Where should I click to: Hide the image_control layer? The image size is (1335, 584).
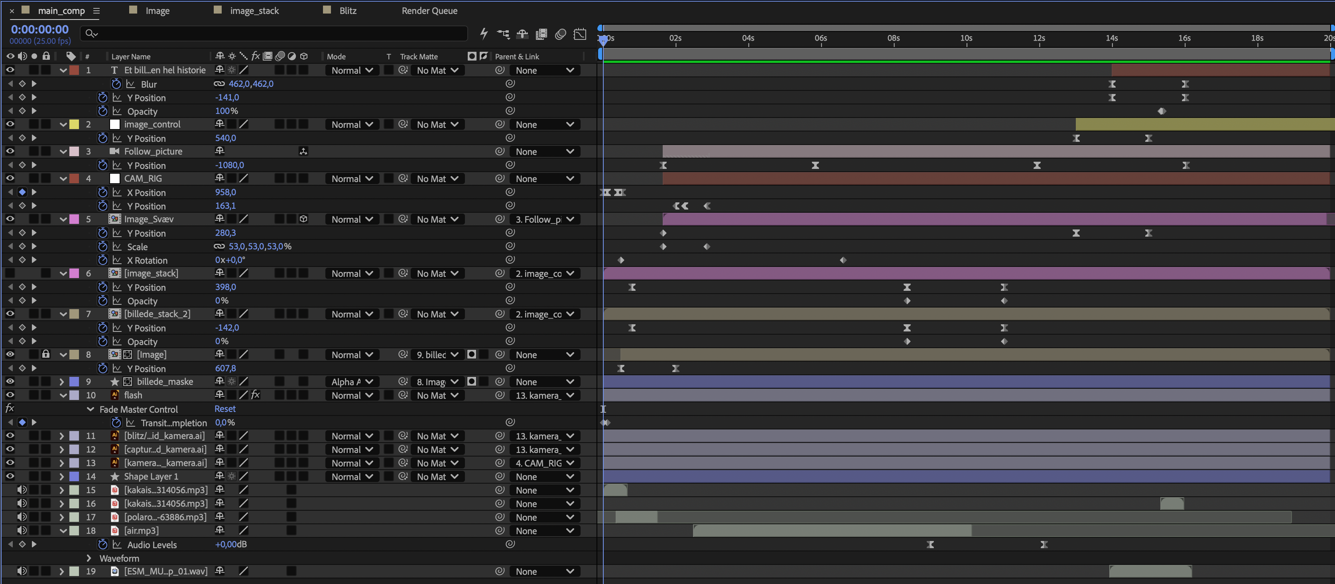10,124
